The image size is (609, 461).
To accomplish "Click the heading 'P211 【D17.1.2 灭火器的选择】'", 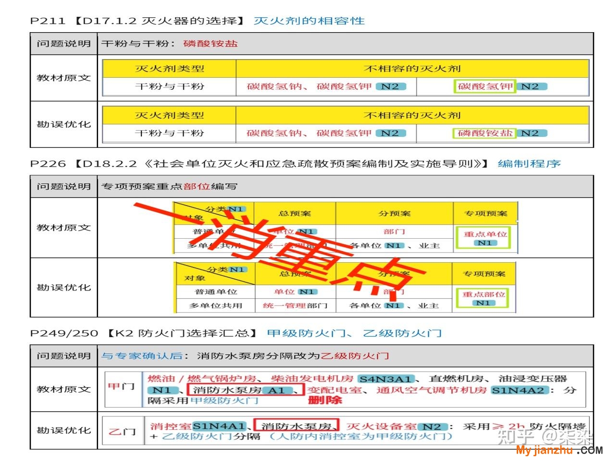I will coord(138,21).
